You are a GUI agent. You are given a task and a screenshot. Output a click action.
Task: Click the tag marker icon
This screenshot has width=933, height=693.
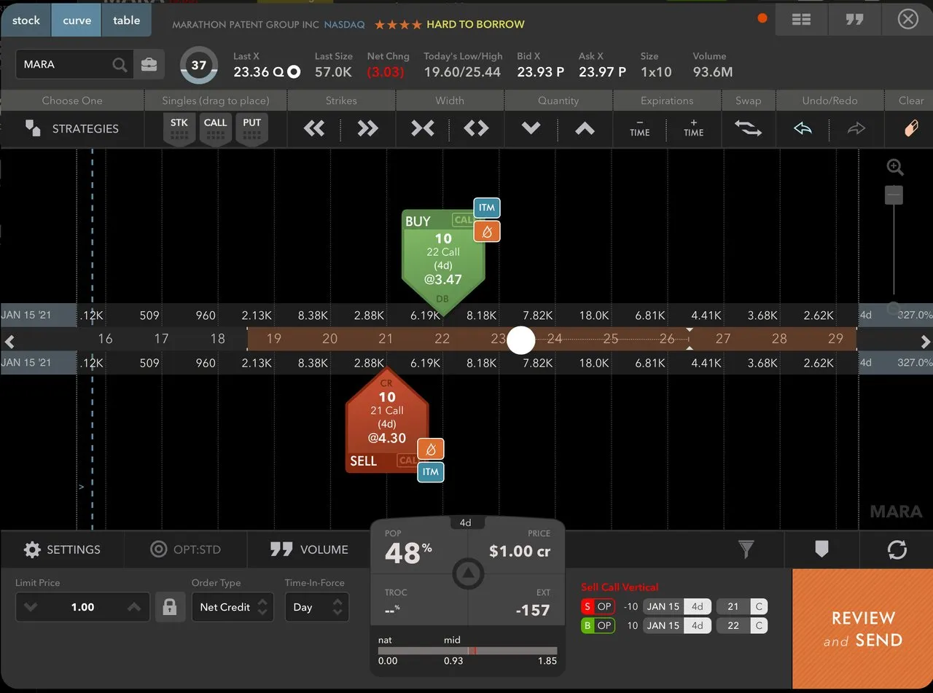(x=821, y=549)
